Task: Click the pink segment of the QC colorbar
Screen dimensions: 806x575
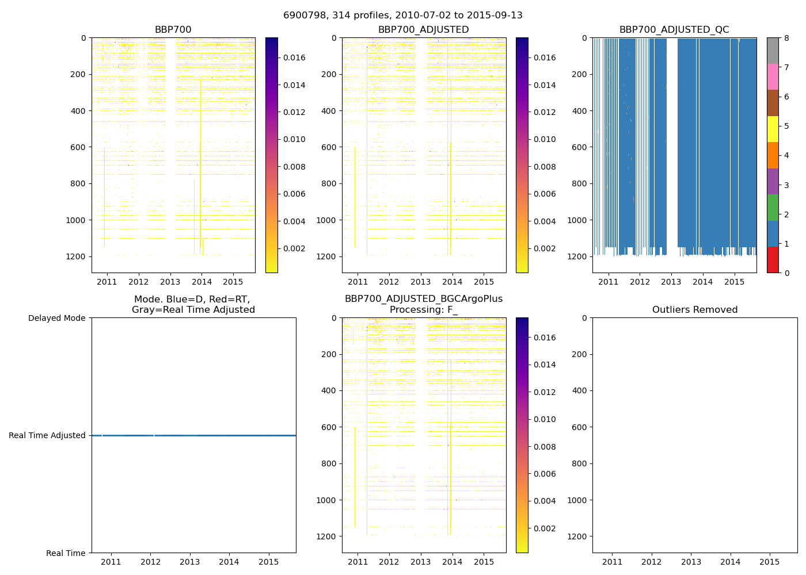Action: click(x=773, y=76)
